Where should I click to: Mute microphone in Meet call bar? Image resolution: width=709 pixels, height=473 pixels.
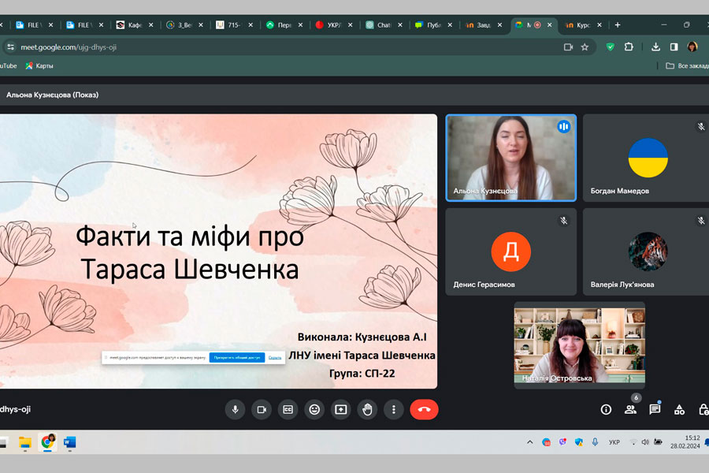click(234, 409)
